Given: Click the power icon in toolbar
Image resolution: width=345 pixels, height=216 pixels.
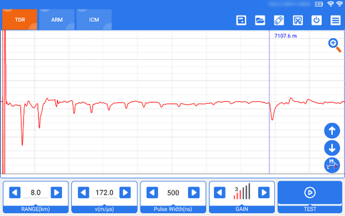Looking at the screenshot, I should click(316, 20).
